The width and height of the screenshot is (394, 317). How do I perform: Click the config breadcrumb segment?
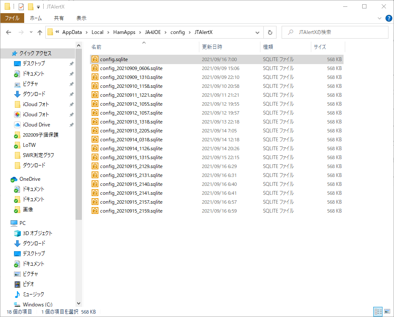(177, 32)
